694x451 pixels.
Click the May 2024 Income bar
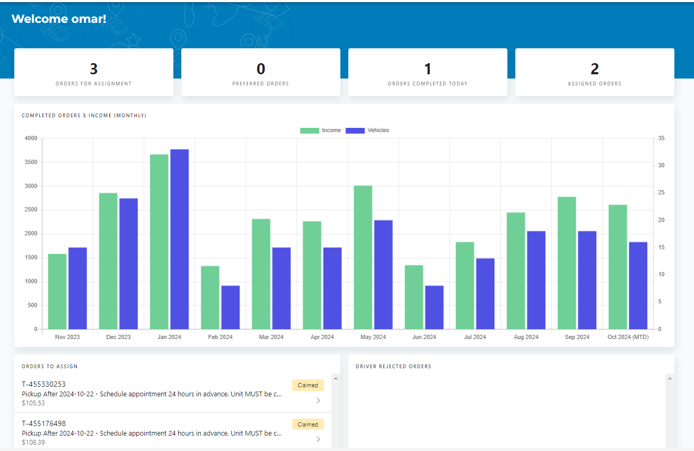(x=363, y=257)
